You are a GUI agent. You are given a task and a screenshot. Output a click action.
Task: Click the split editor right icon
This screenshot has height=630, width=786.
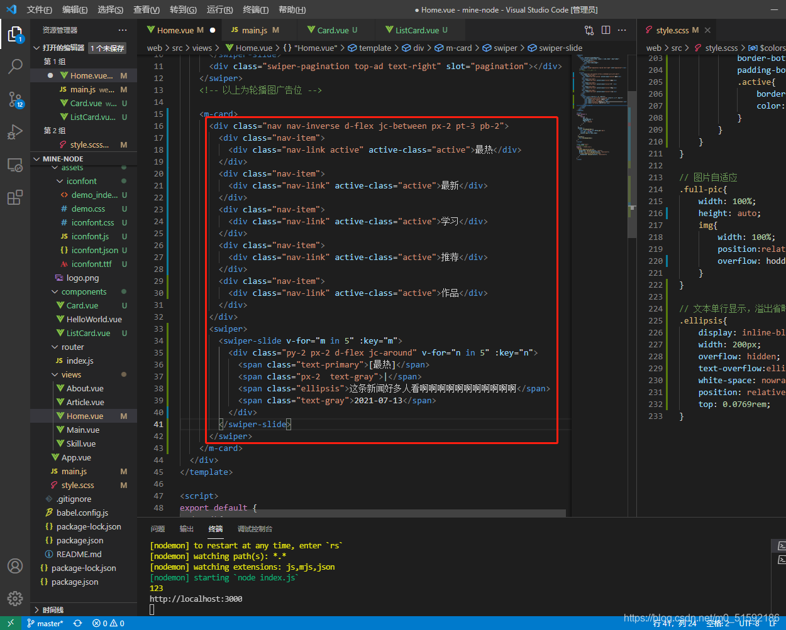click(606, 30)
